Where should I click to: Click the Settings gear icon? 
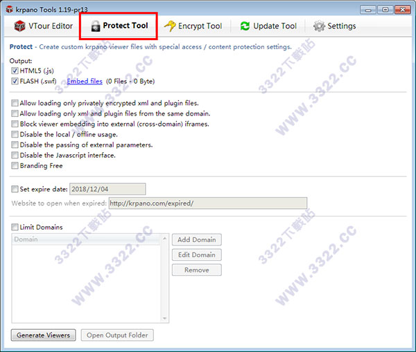coord(319,26)
